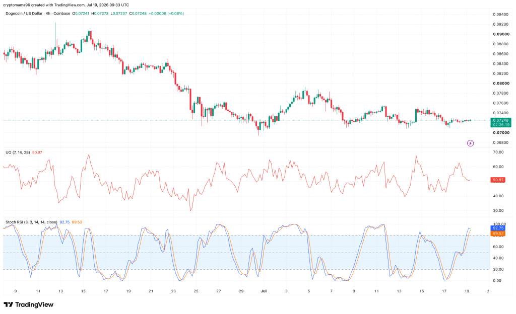Click the 50.97 value beside the UO label
This screenshot has width=516, height=314.
point(37,152)
